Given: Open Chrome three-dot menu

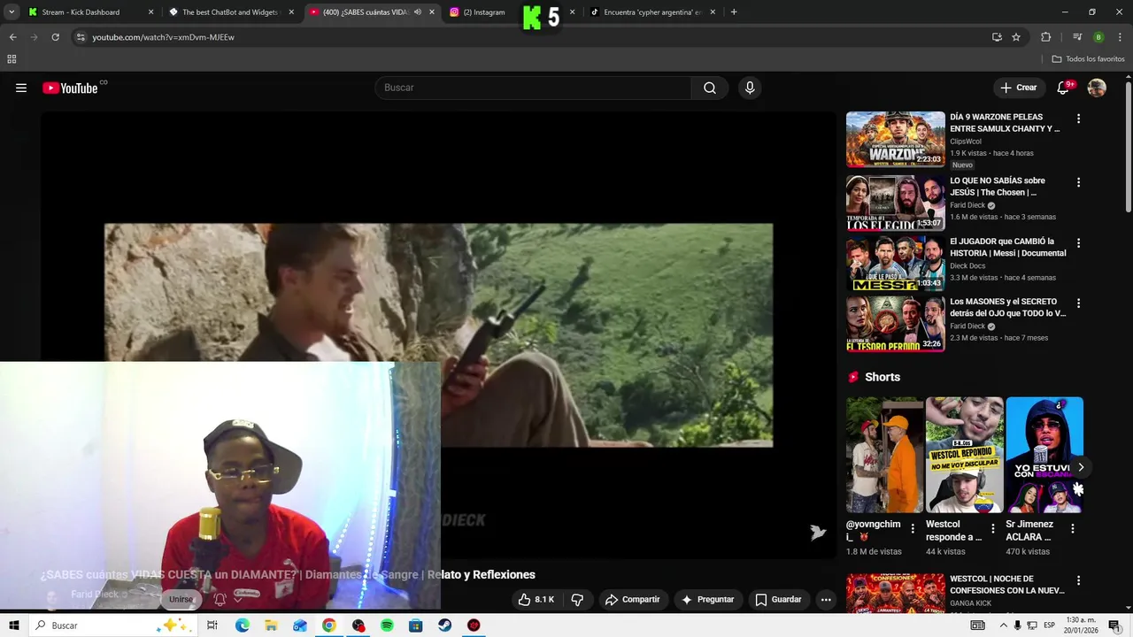Looking at the screenshot, I should (x=1119, y=37).
